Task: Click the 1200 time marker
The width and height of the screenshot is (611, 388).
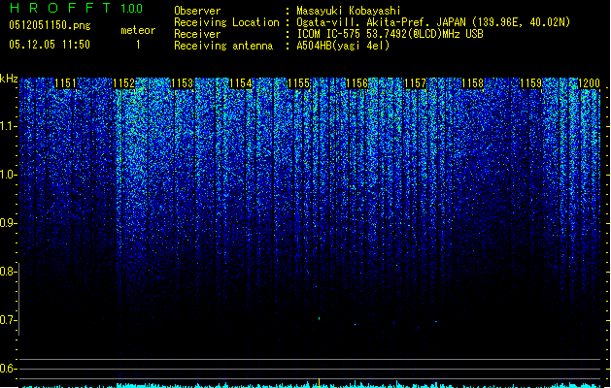Action: pos(590,83)
